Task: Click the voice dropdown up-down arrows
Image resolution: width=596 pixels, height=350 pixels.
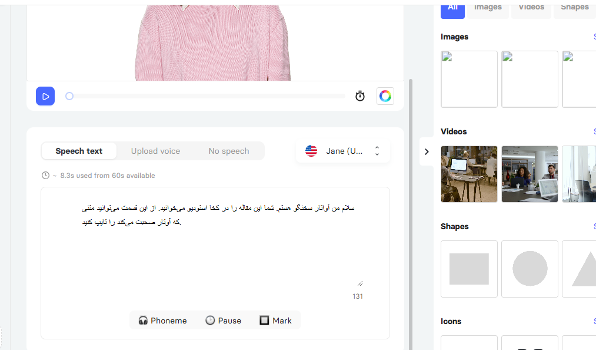Action: (x=377, y=151)
